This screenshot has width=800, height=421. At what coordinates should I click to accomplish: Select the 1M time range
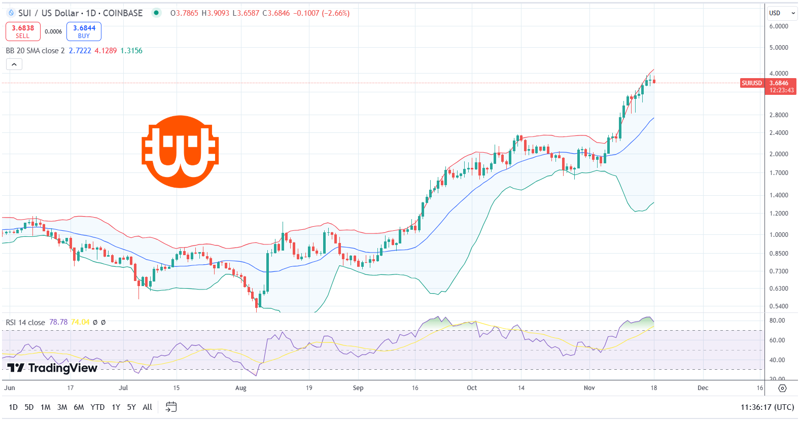click(x=45, y=407)
